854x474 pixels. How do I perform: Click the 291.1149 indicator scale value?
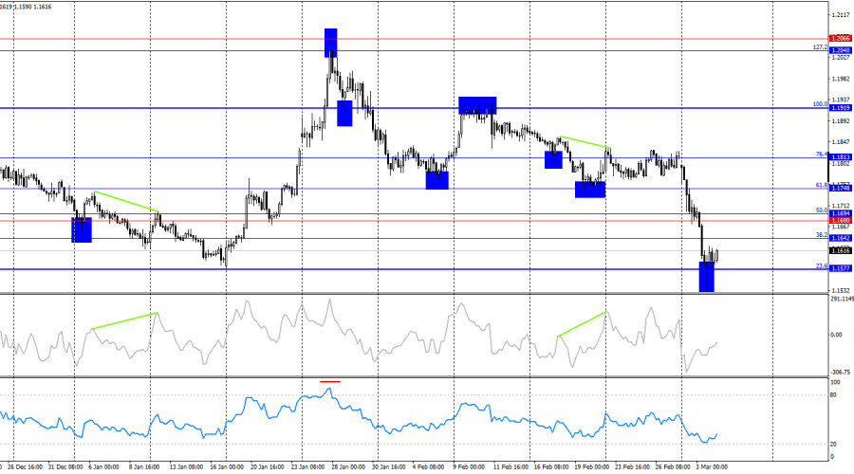[x=842, y=300]
